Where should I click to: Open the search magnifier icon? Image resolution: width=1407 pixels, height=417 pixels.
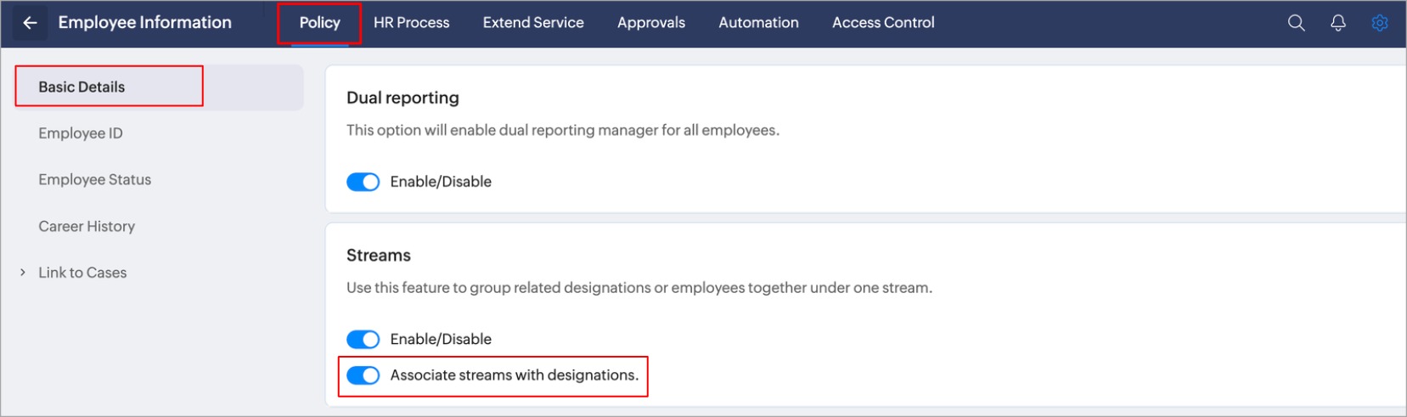coord(1296,23)
